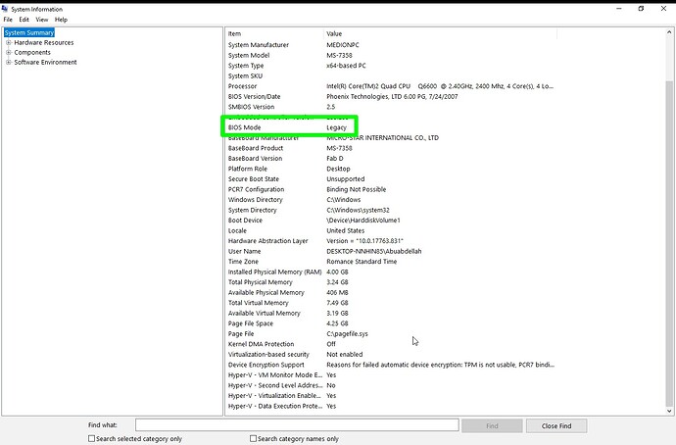This screenshot has width=676, height=445.
Task: Select the Platform Role row
Action: coord(392,169)
